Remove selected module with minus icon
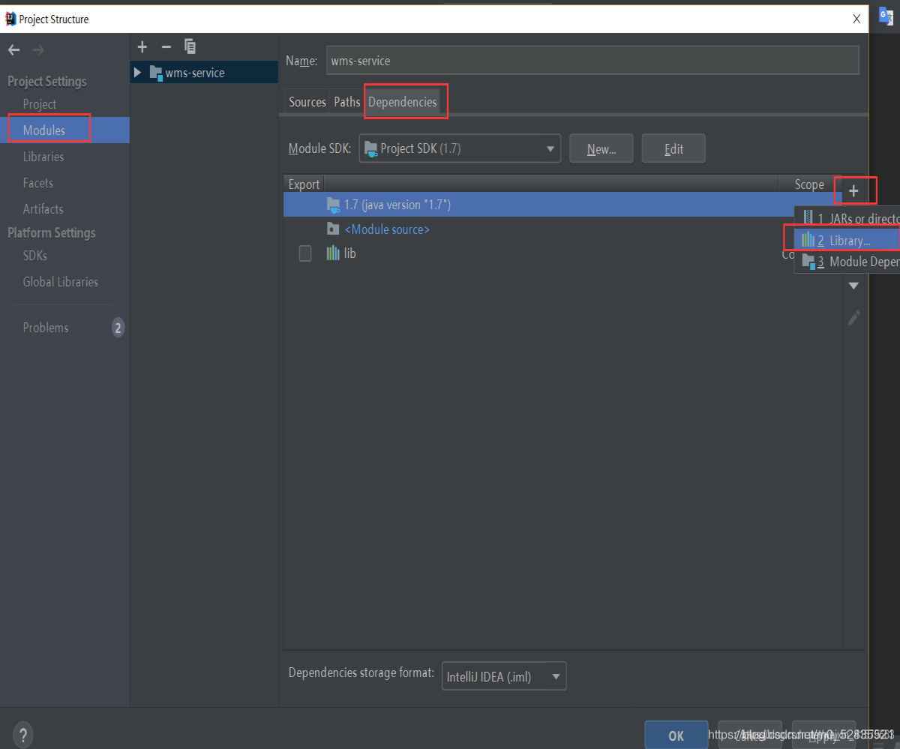The width and height of the screenshot is (900, 749). (x=166, y=47)
